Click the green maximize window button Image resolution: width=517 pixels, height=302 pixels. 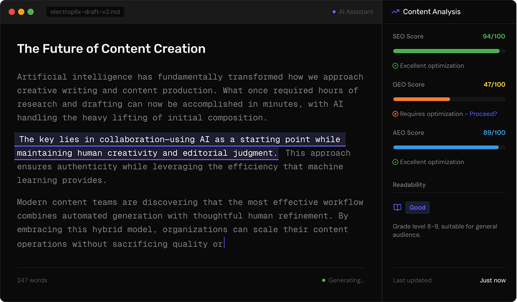coord(31,12)
